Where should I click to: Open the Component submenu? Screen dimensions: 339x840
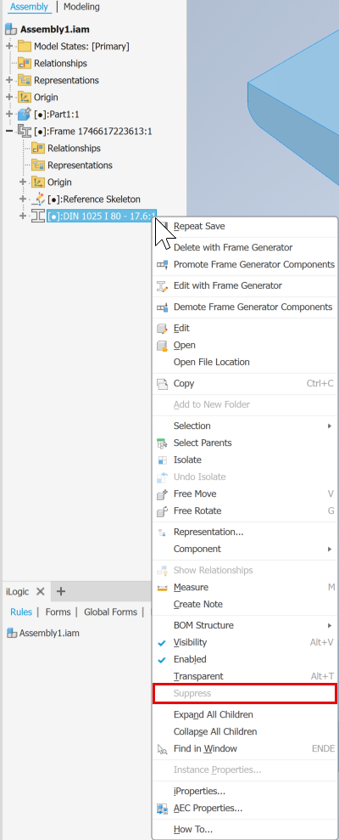pos(245,550)
